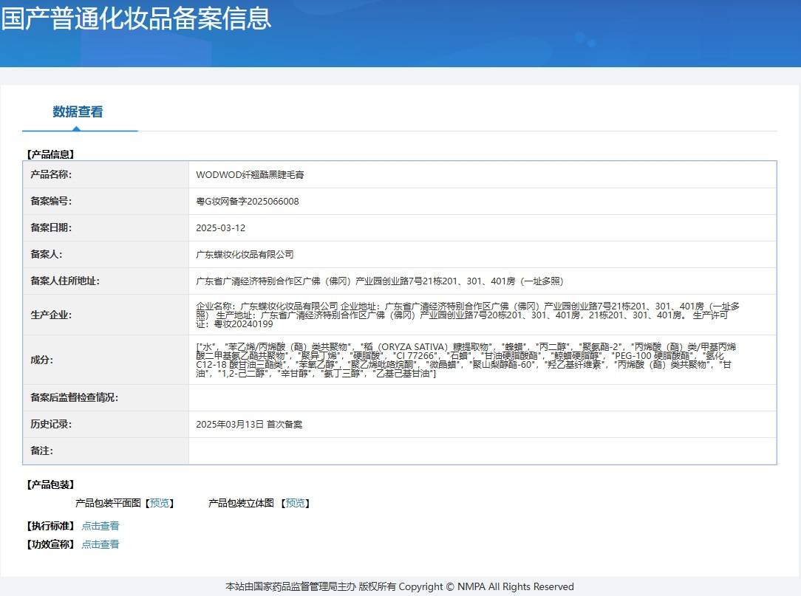Click the 【功效宣称】 label
The image size is (801, 596).
tap(50, 544)
